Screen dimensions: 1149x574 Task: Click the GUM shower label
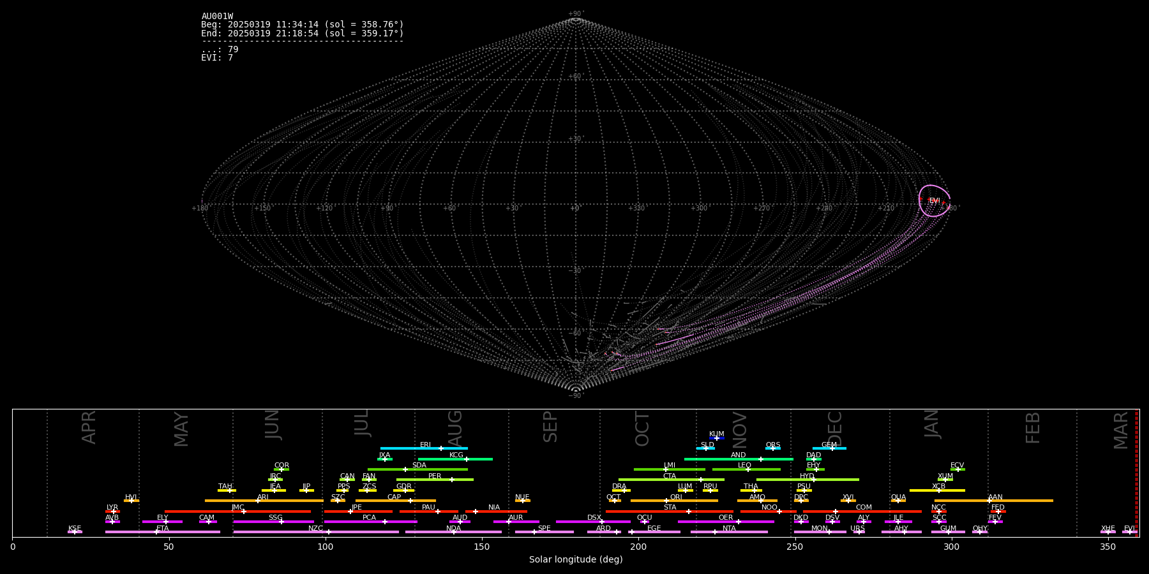(948, 529)
